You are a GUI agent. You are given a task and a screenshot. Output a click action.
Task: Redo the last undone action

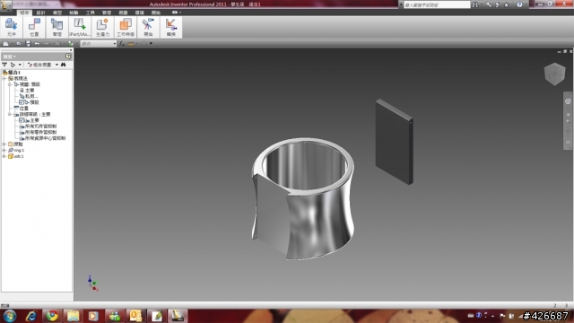[x=46, y=44]
